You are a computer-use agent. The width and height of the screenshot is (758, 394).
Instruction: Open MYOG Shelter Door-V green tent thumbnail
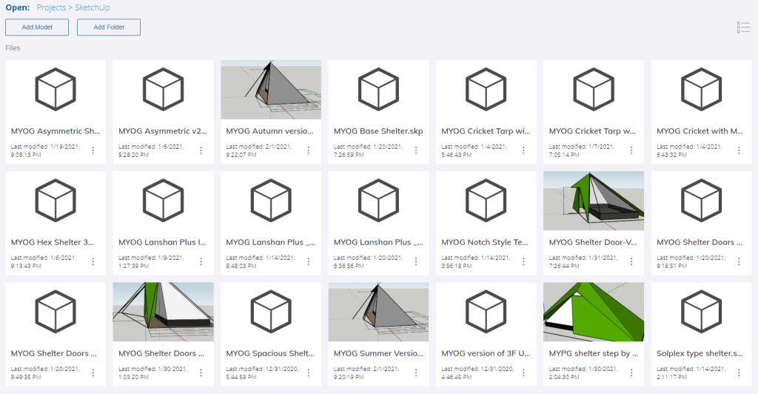click(x=593, y=201)
